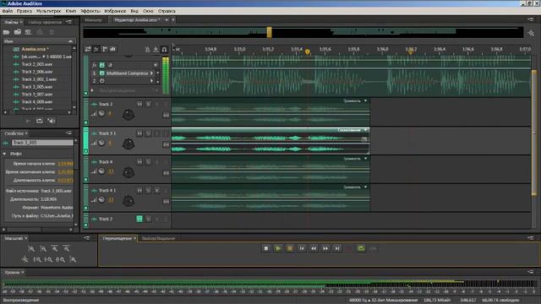Toggle the highlighted mute button on Track 2
This screenshot has height=304, width=541.
[139, 219]
